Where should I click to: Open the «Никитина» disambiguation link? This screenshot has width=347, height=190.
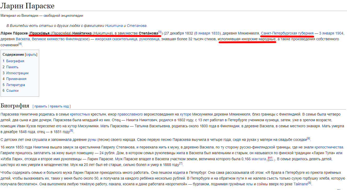(x=114, y=26)
